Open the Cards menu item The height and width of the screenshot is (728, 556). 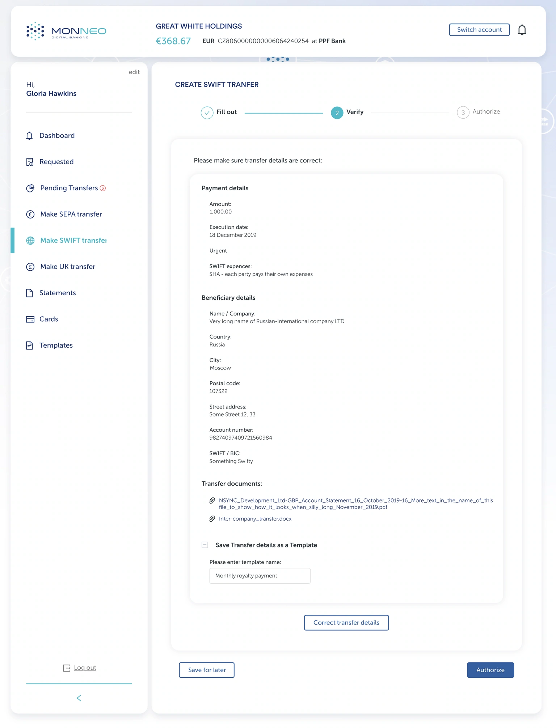(x=49, y=319)
